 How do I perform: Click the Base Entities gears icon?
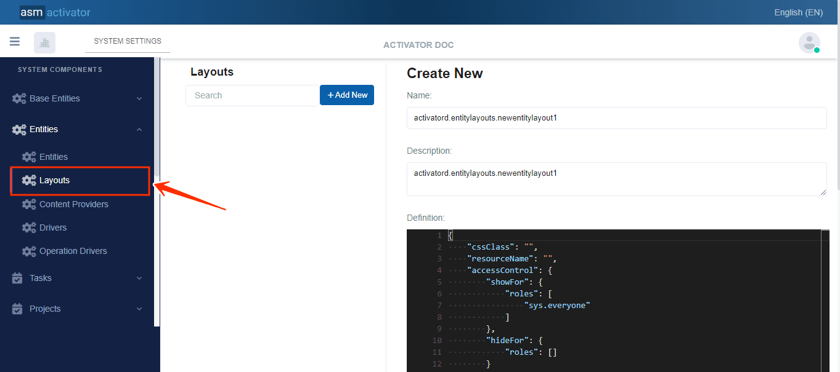[x=19, y=98]
